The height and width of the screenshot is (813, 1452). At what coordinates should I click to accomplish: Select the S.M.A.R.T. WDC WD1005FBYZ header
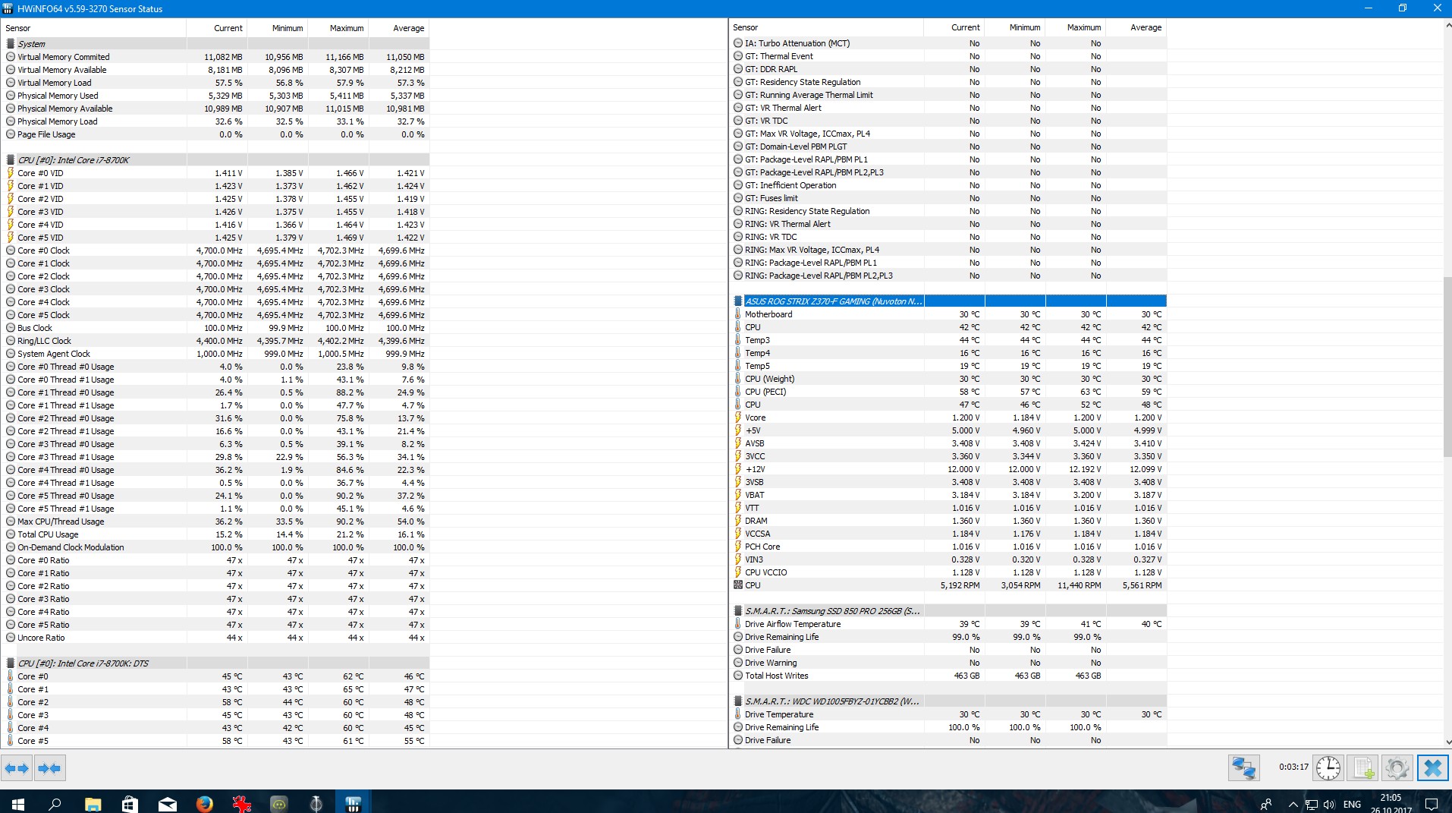click(x=949, y=701)
